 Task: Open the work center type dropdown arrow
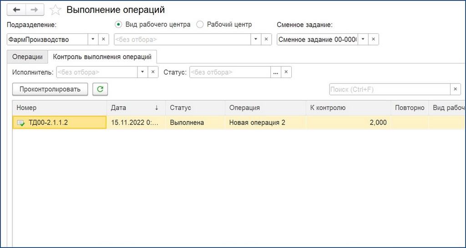(x=256, y=39)
